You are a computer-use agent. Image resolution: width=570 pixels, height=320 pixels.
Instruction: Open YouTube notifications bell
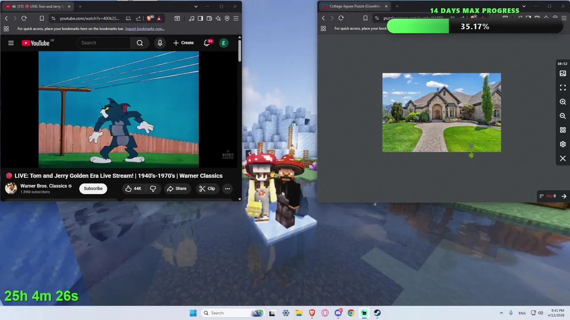(207, 43)
